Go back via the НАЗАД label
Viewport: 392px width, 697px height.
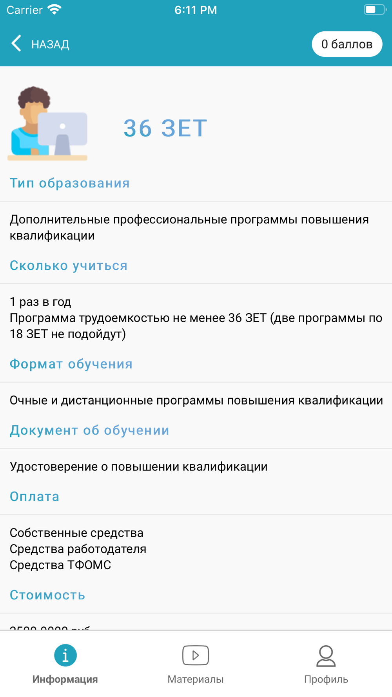50,44
